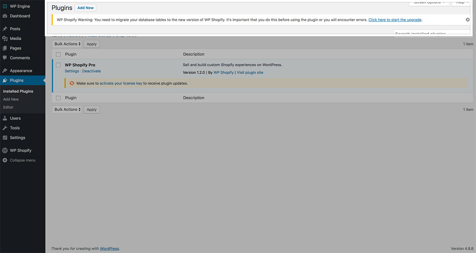Click the Visit plugin site link

click(x=250, y=72)
